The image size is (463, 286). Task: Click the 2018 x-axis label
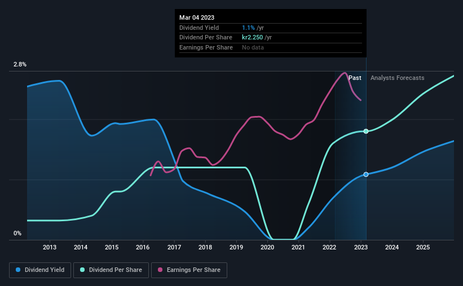[205, 247]
